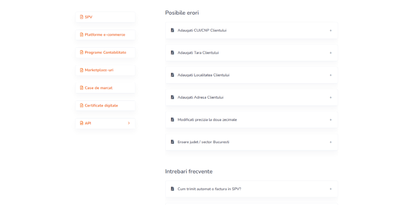
Task: Click the PDF icon beside Eroare judet / sector Bucuresti
Action: point(173,142)
